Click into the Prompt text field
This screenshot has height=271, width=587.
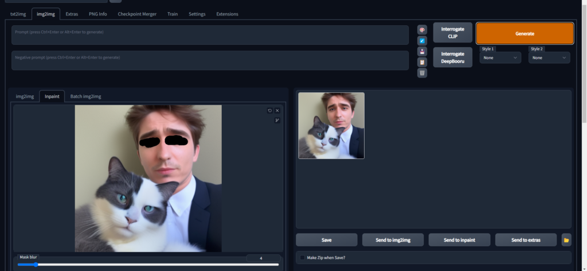pyautogui.click(x=210, y=35)
